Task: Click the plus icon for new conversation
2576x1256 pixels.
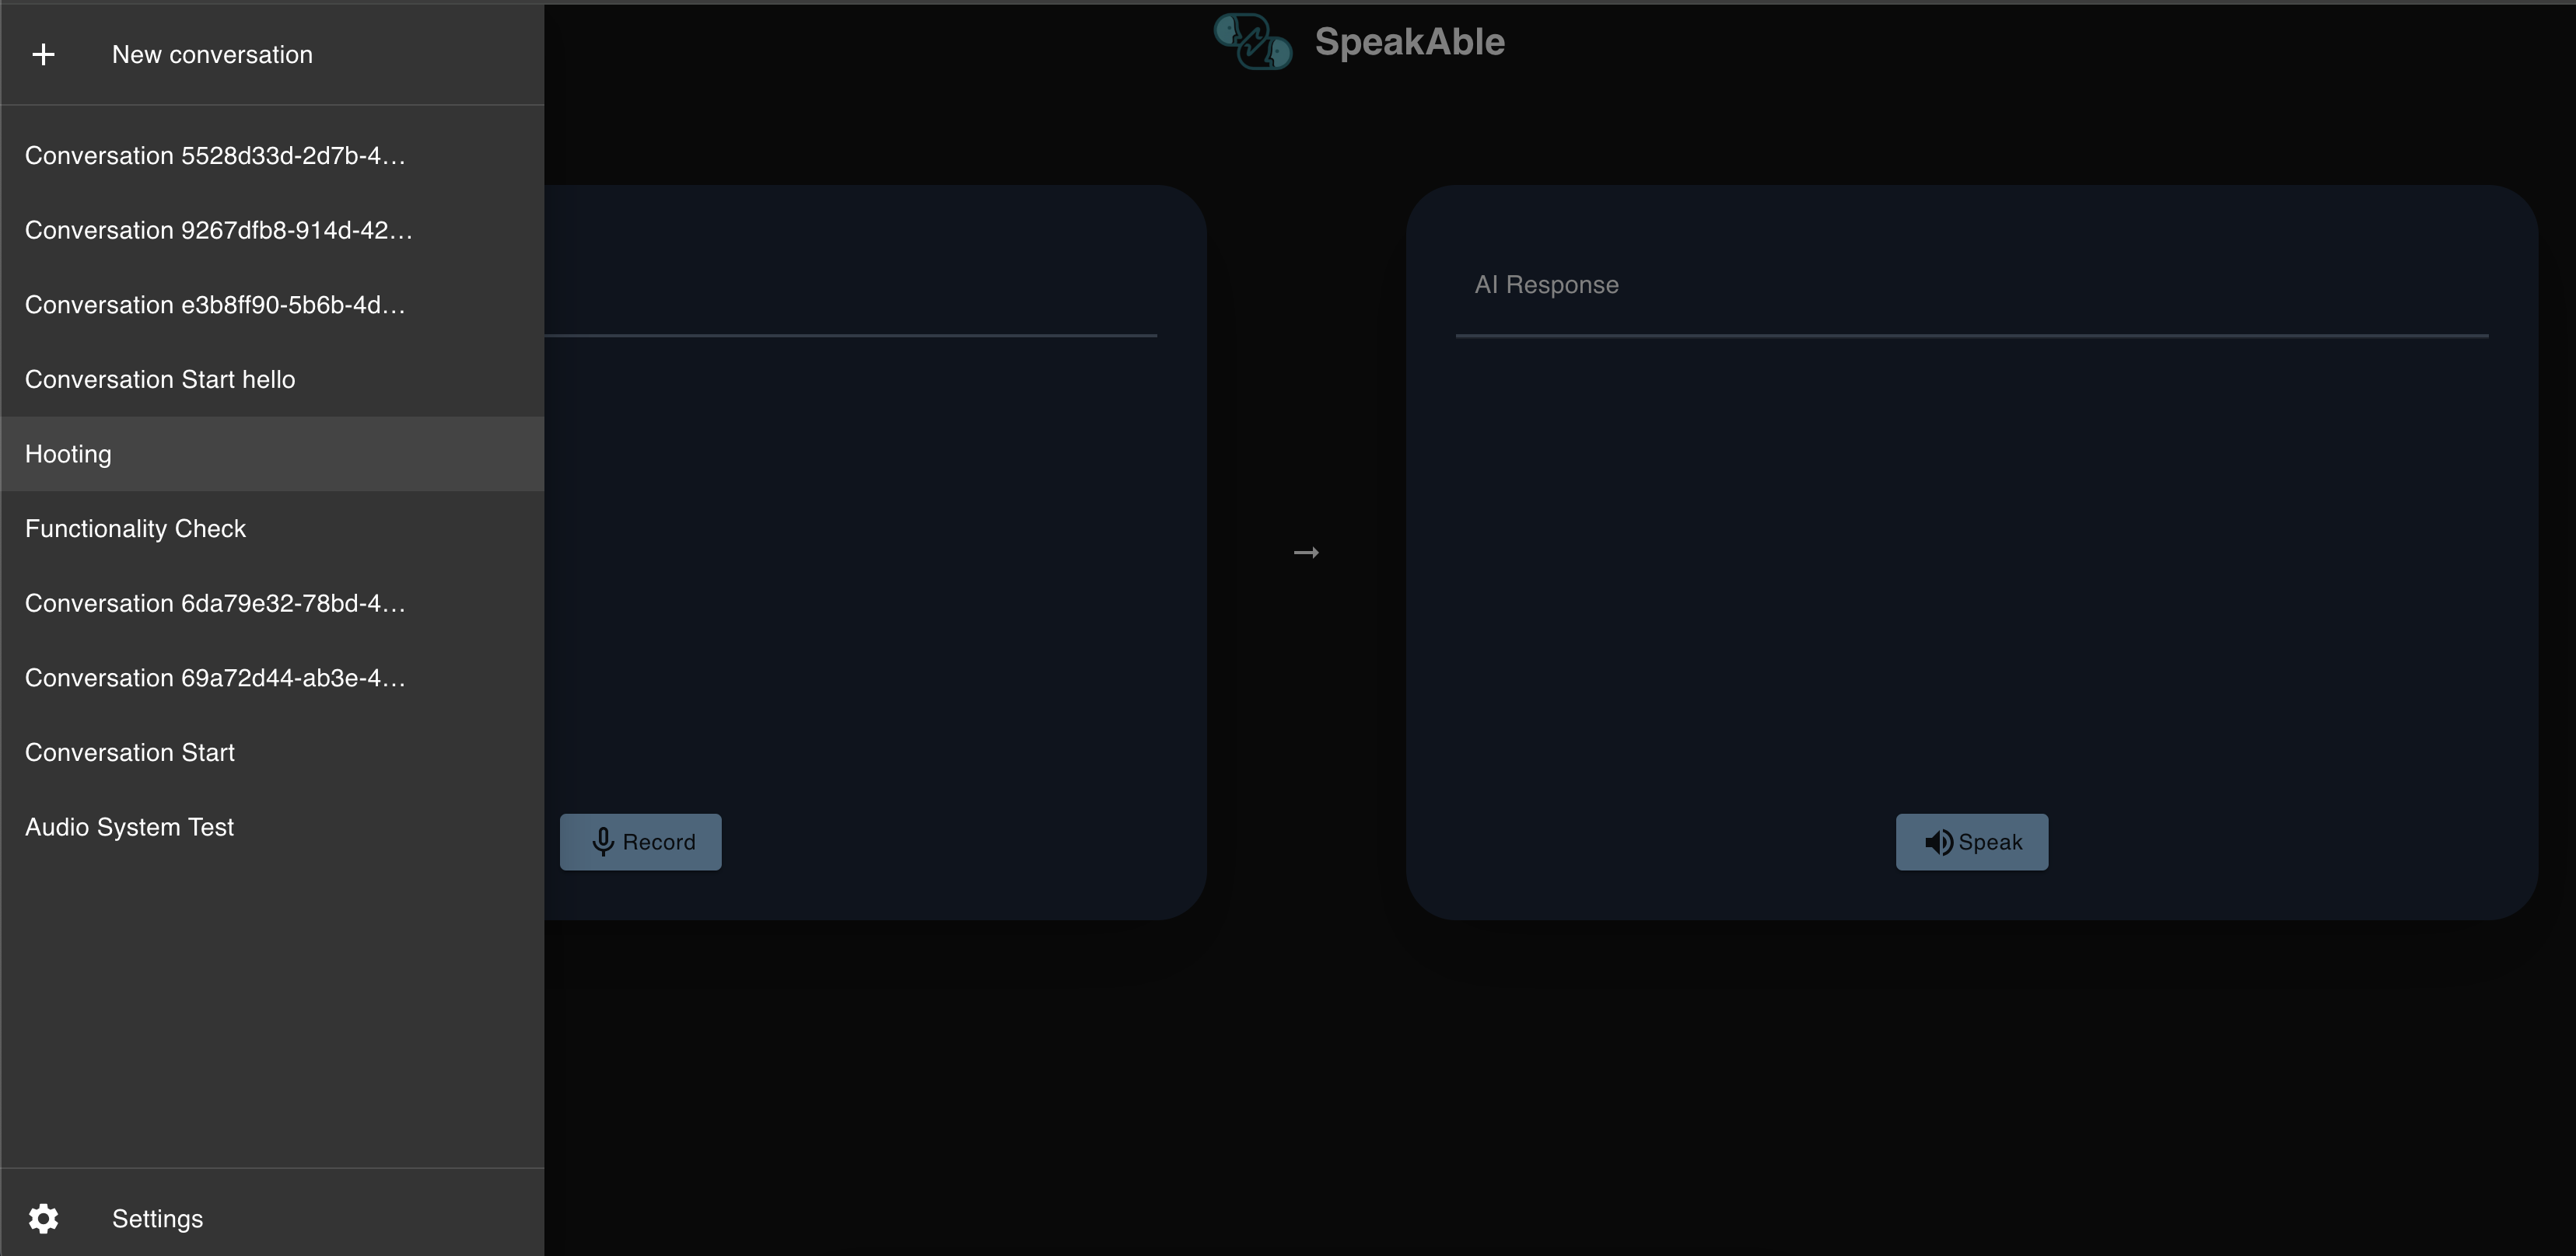Action: pyautogui.click(x=43, y=55)
